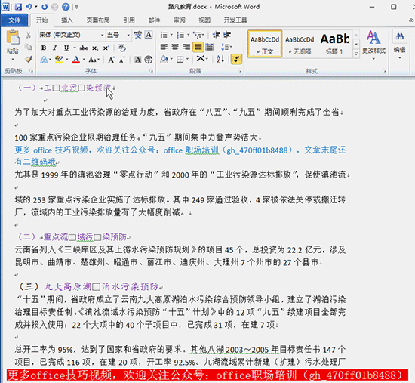Apply red font color button

point(76,60)
